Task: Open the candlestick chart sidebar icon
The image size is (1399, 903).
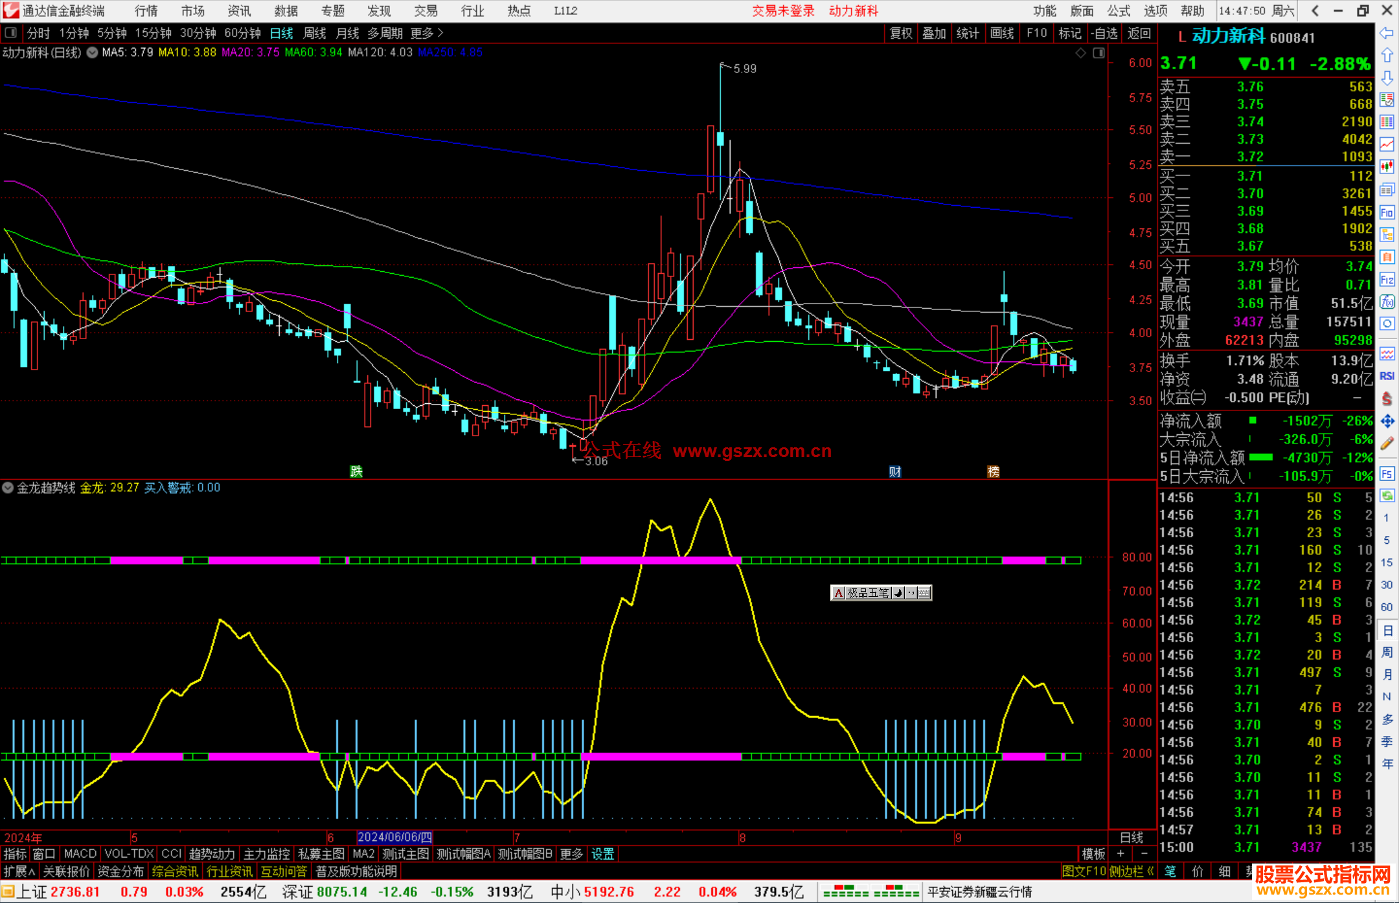Action: [1387, 167]
